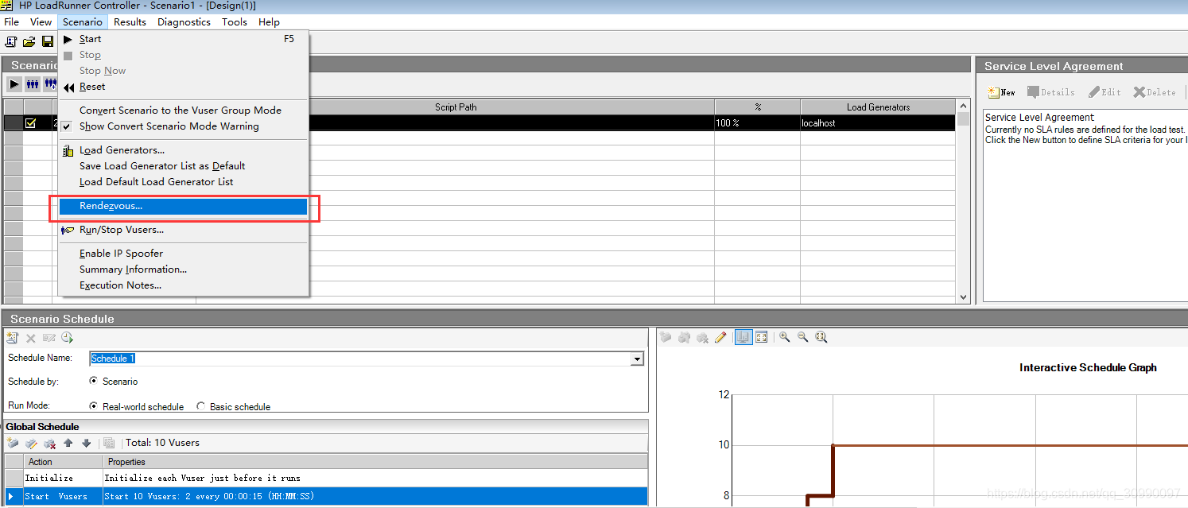
Task: Close the open Scenario menu
Action: [83, 22]
